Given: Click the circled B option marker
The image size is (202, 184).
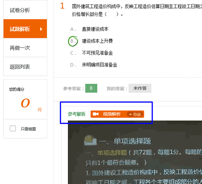Looking at the screenshot, I should click(73, 41).
